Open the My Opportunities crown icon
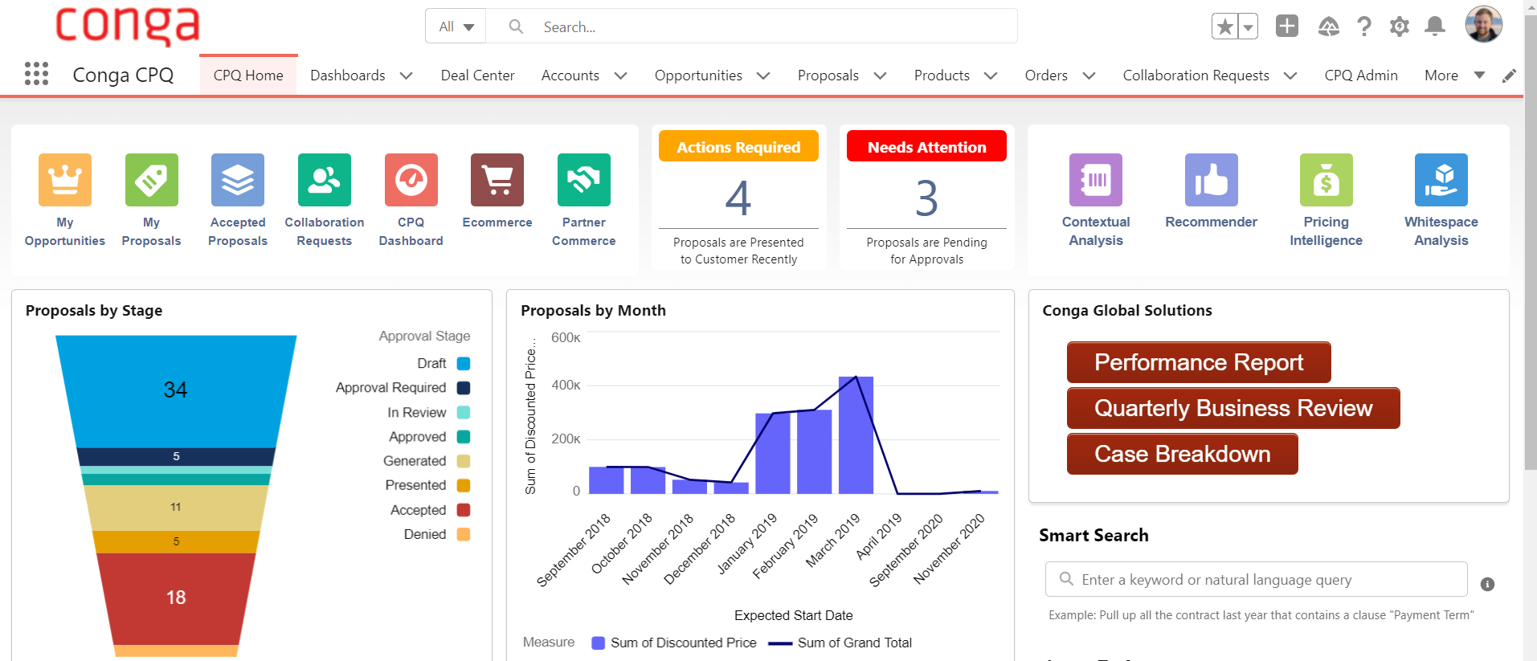1537x661 pixels. pos(65,180)
